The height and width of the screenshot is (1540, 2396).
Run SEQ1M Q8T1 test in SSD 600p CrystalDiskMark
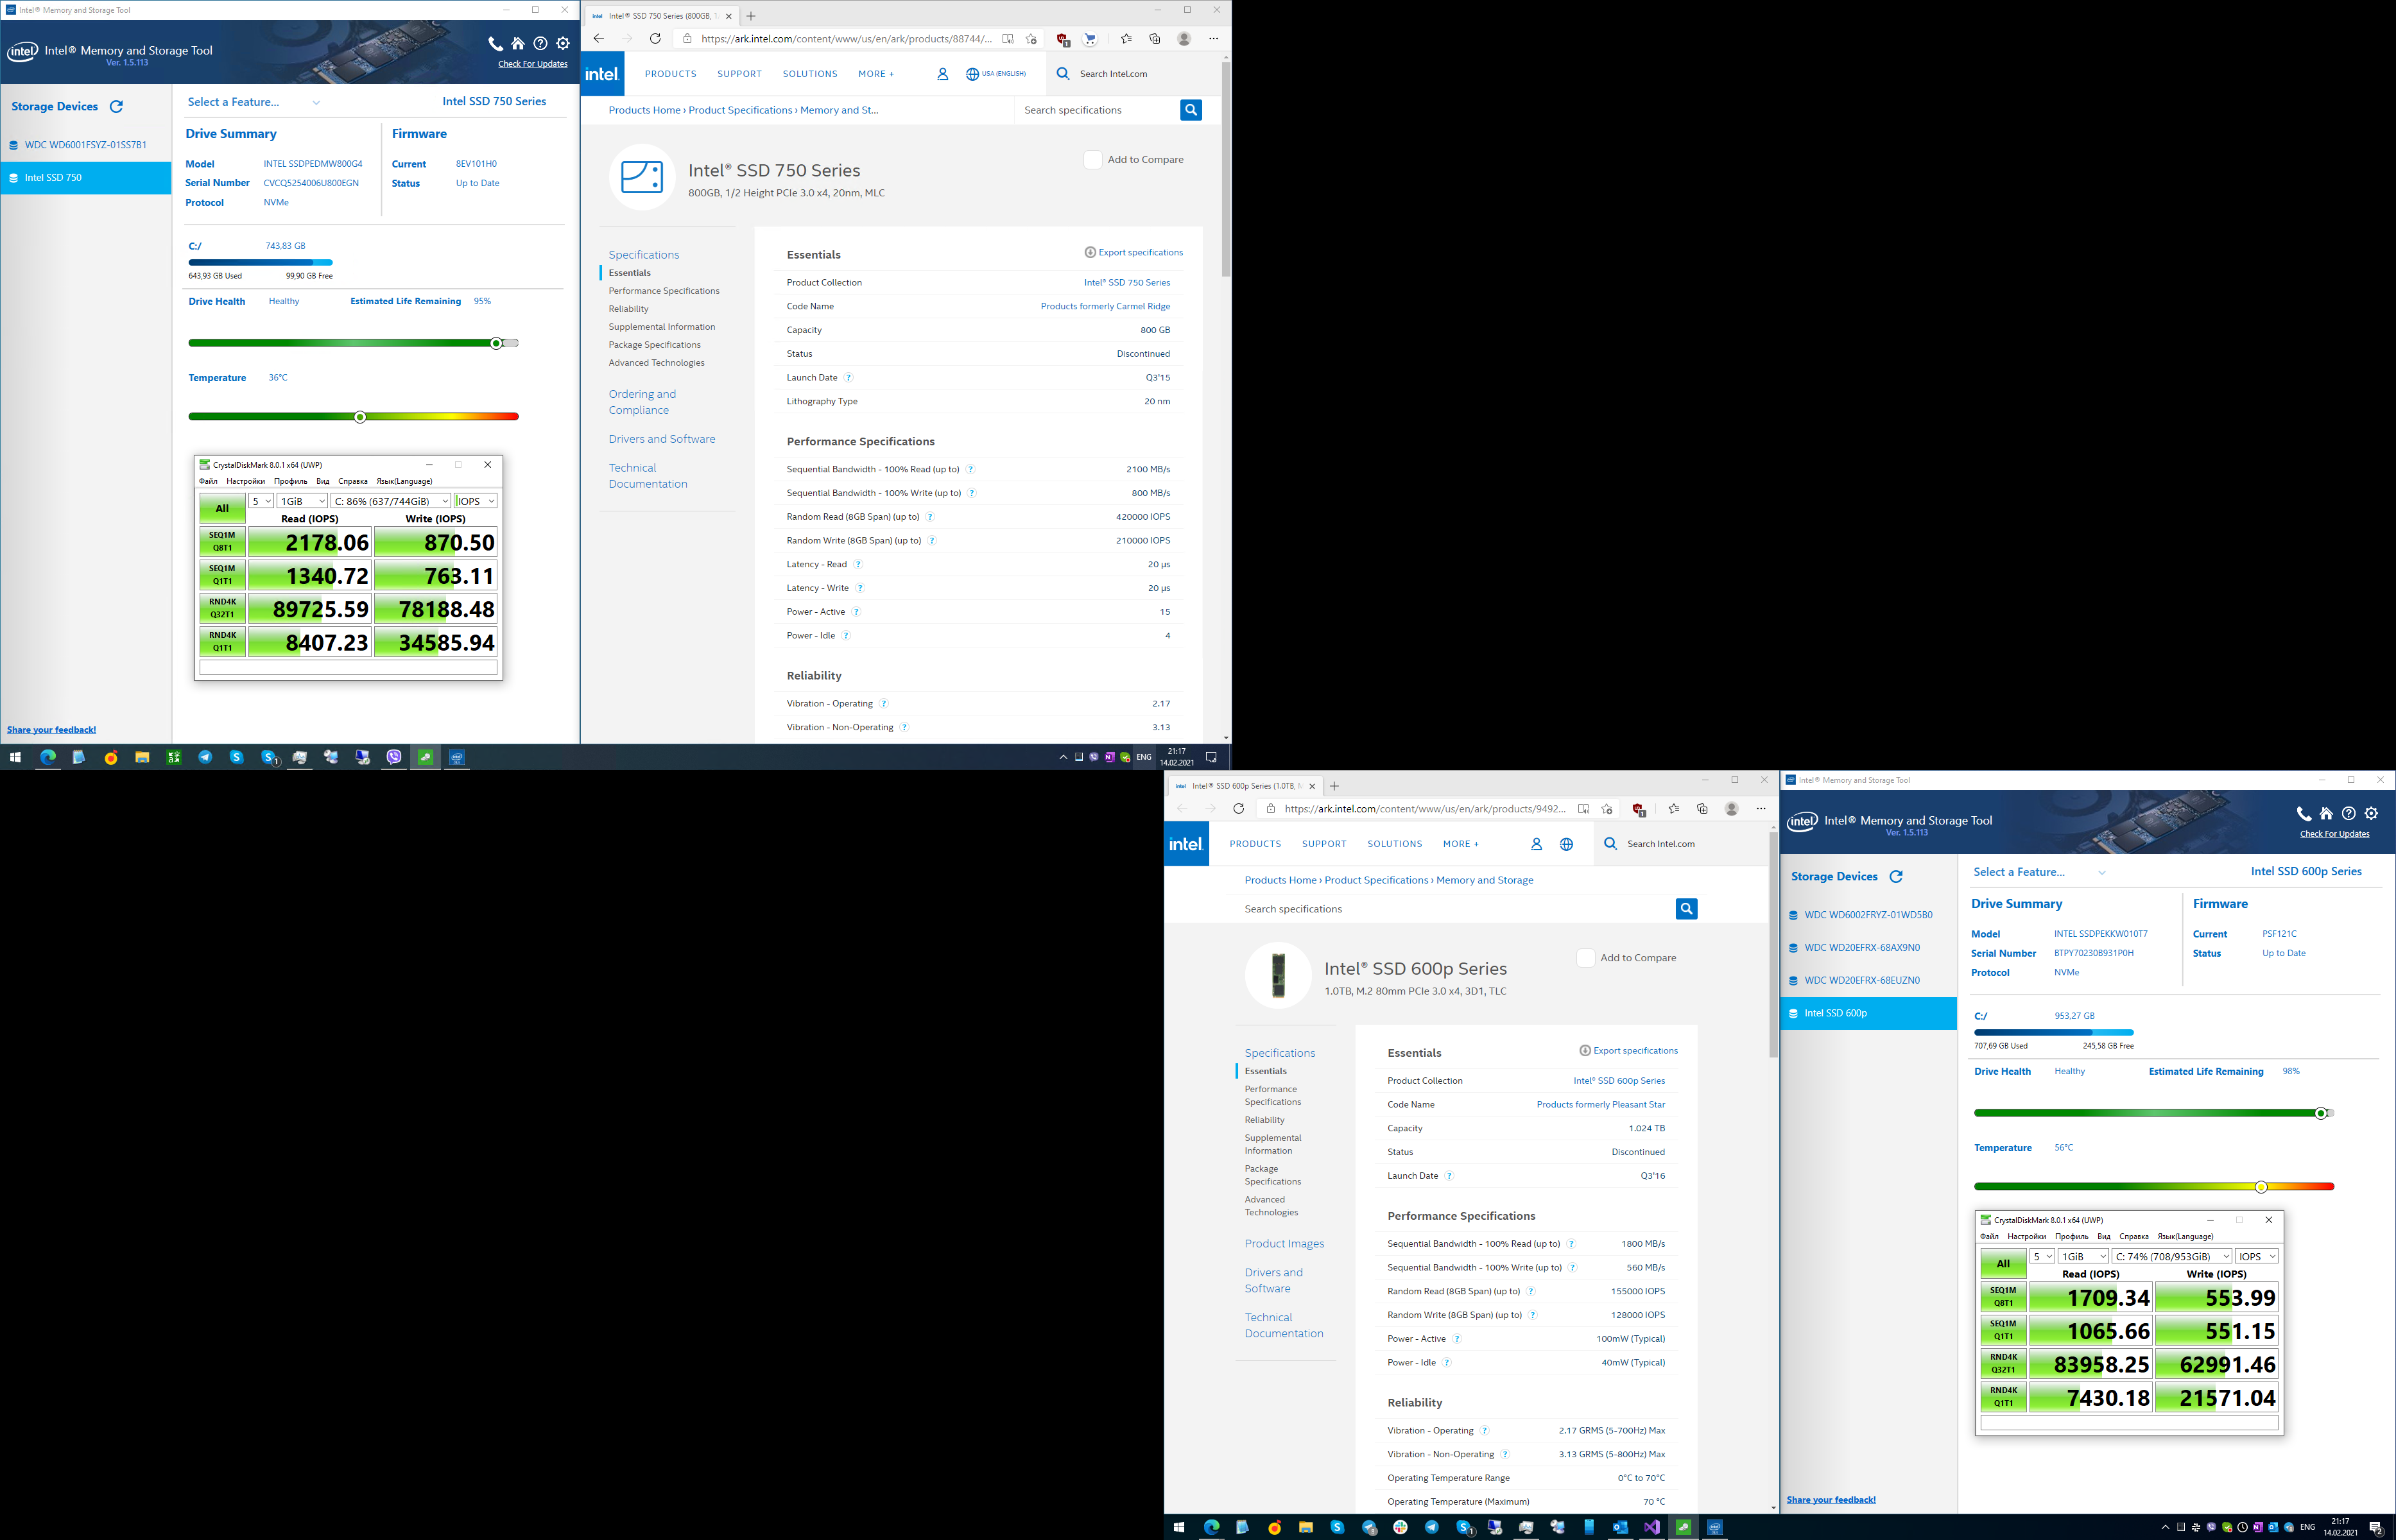(x=2003, y=1297)
